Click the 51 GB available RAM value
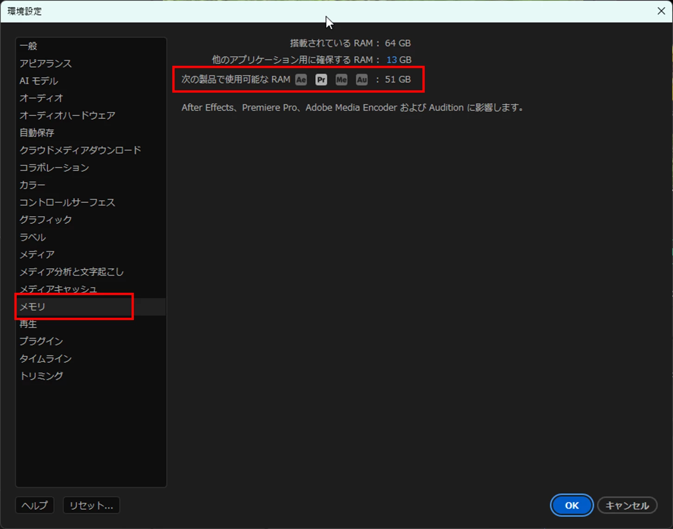 [398, 79]
